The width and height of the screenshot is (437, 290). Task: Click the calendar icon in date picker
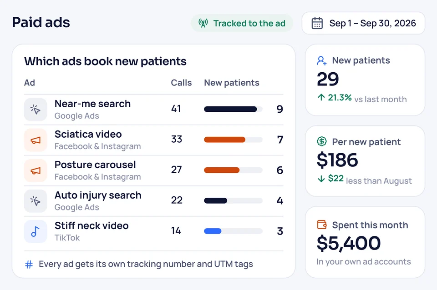pyautogui.click(x=317, y=23)
